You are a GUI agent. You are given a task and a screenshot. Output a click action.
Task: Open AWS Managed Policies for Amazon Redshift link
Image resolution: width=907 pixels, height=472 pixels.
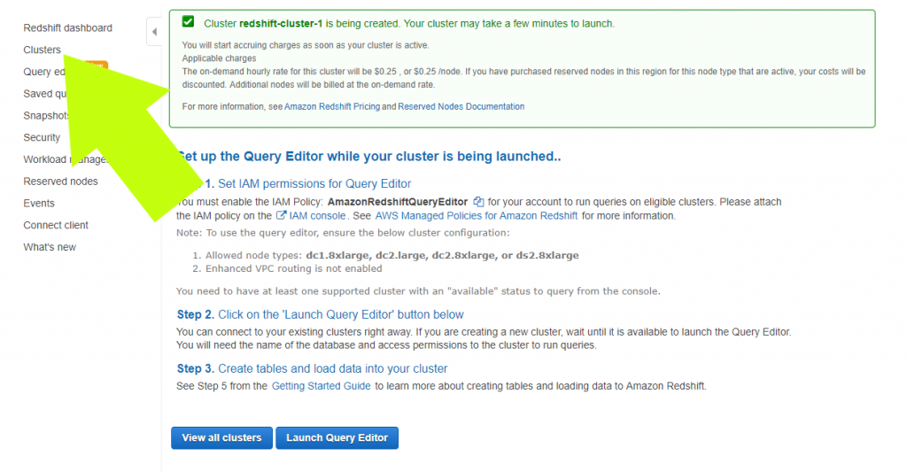pos(476,216)
